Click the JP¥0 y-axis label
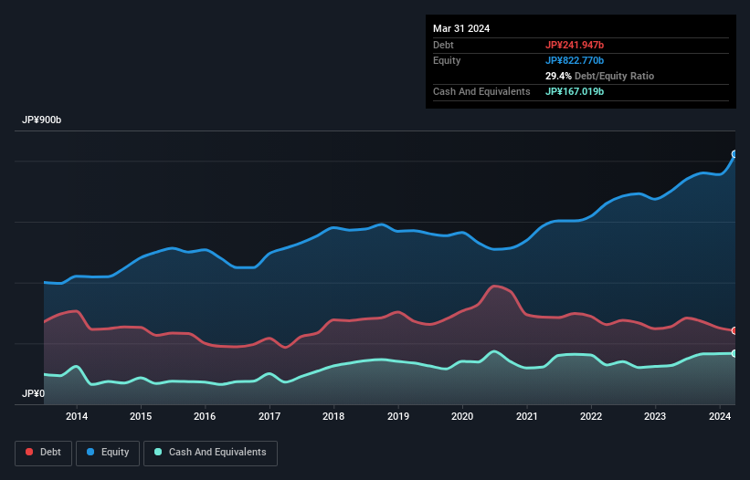This screenshot has width=750, height=480. (33, 393)
